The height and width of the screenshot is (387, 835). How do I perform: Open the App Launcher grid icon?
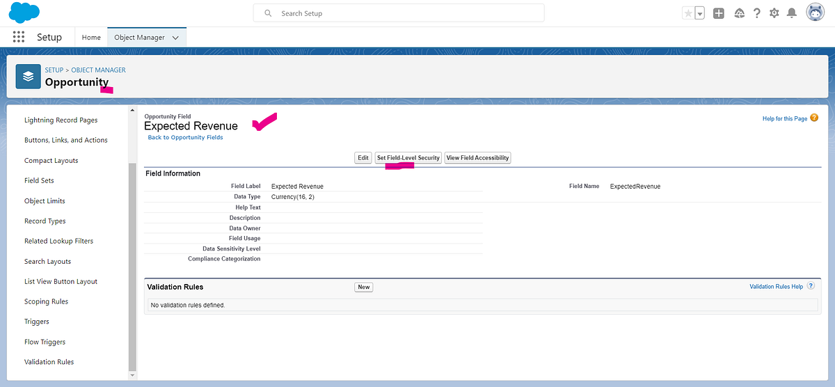pos(19,37)
